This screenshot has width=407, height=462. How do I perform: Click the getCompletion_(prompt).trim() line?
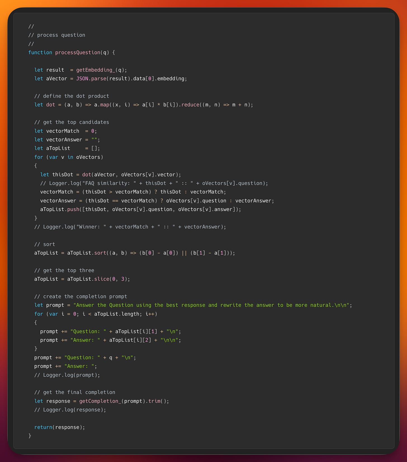pyautogui.click(x=102, y=401)
